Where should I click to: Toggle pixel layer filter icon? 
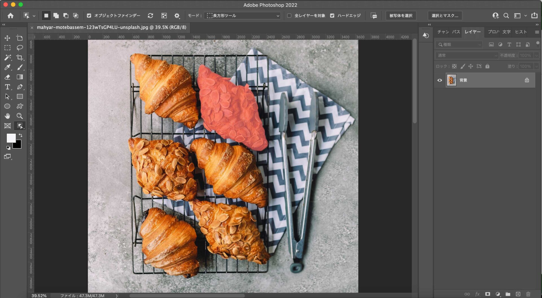tap(491, 44)
